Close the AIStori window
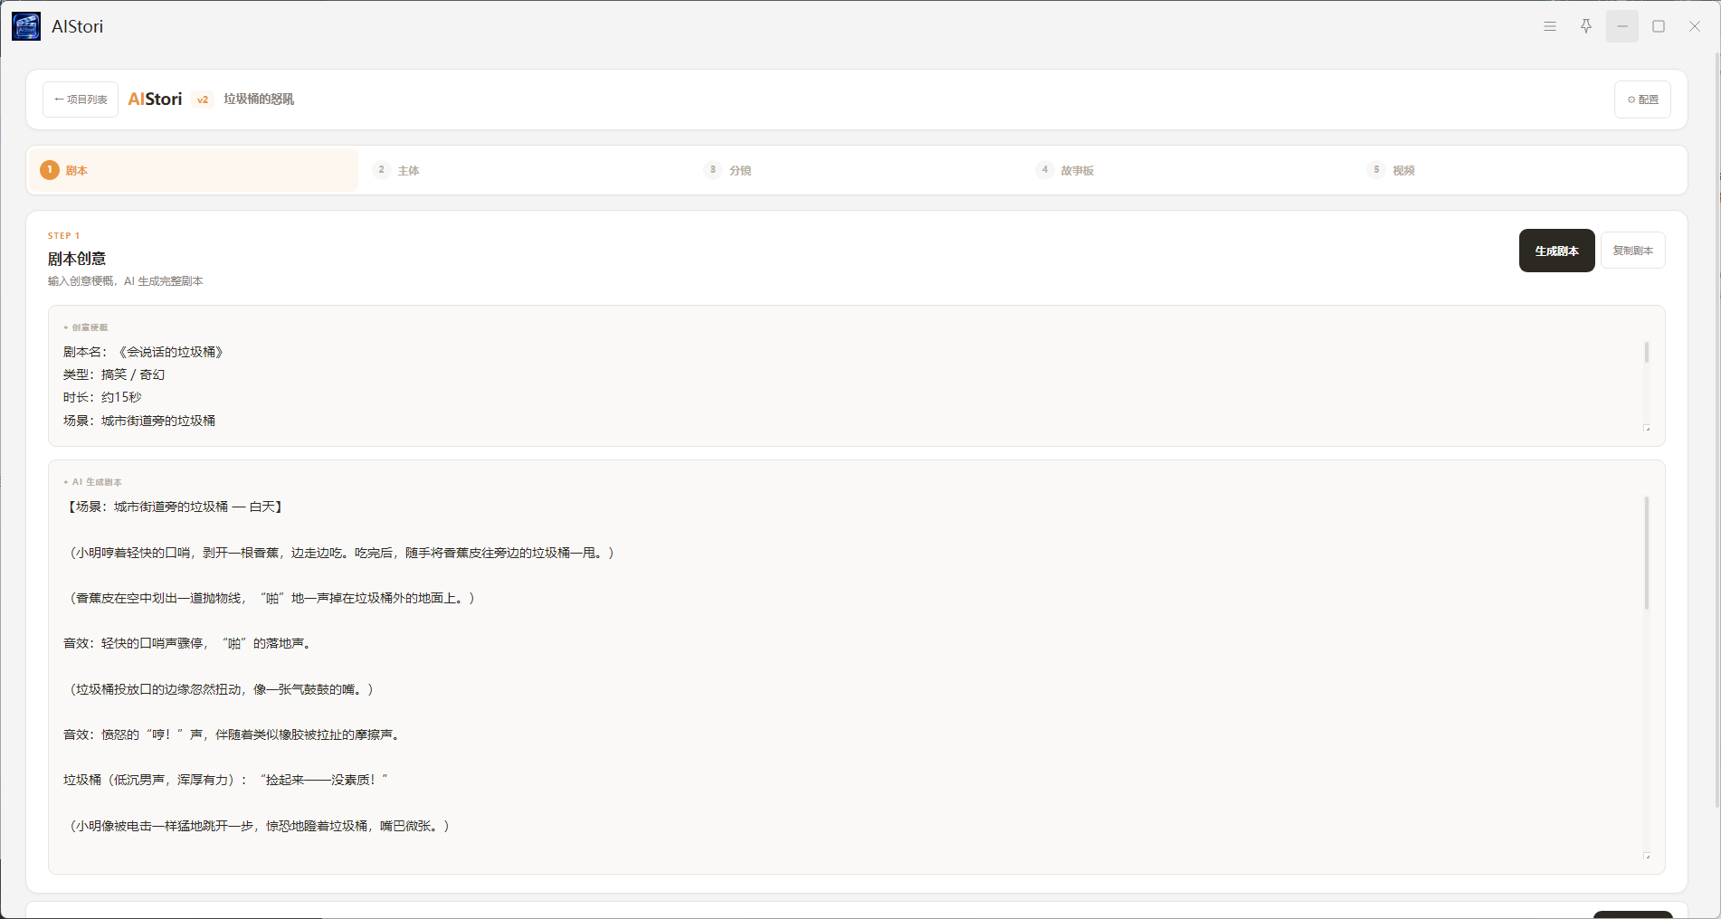 coord(1695,26)
